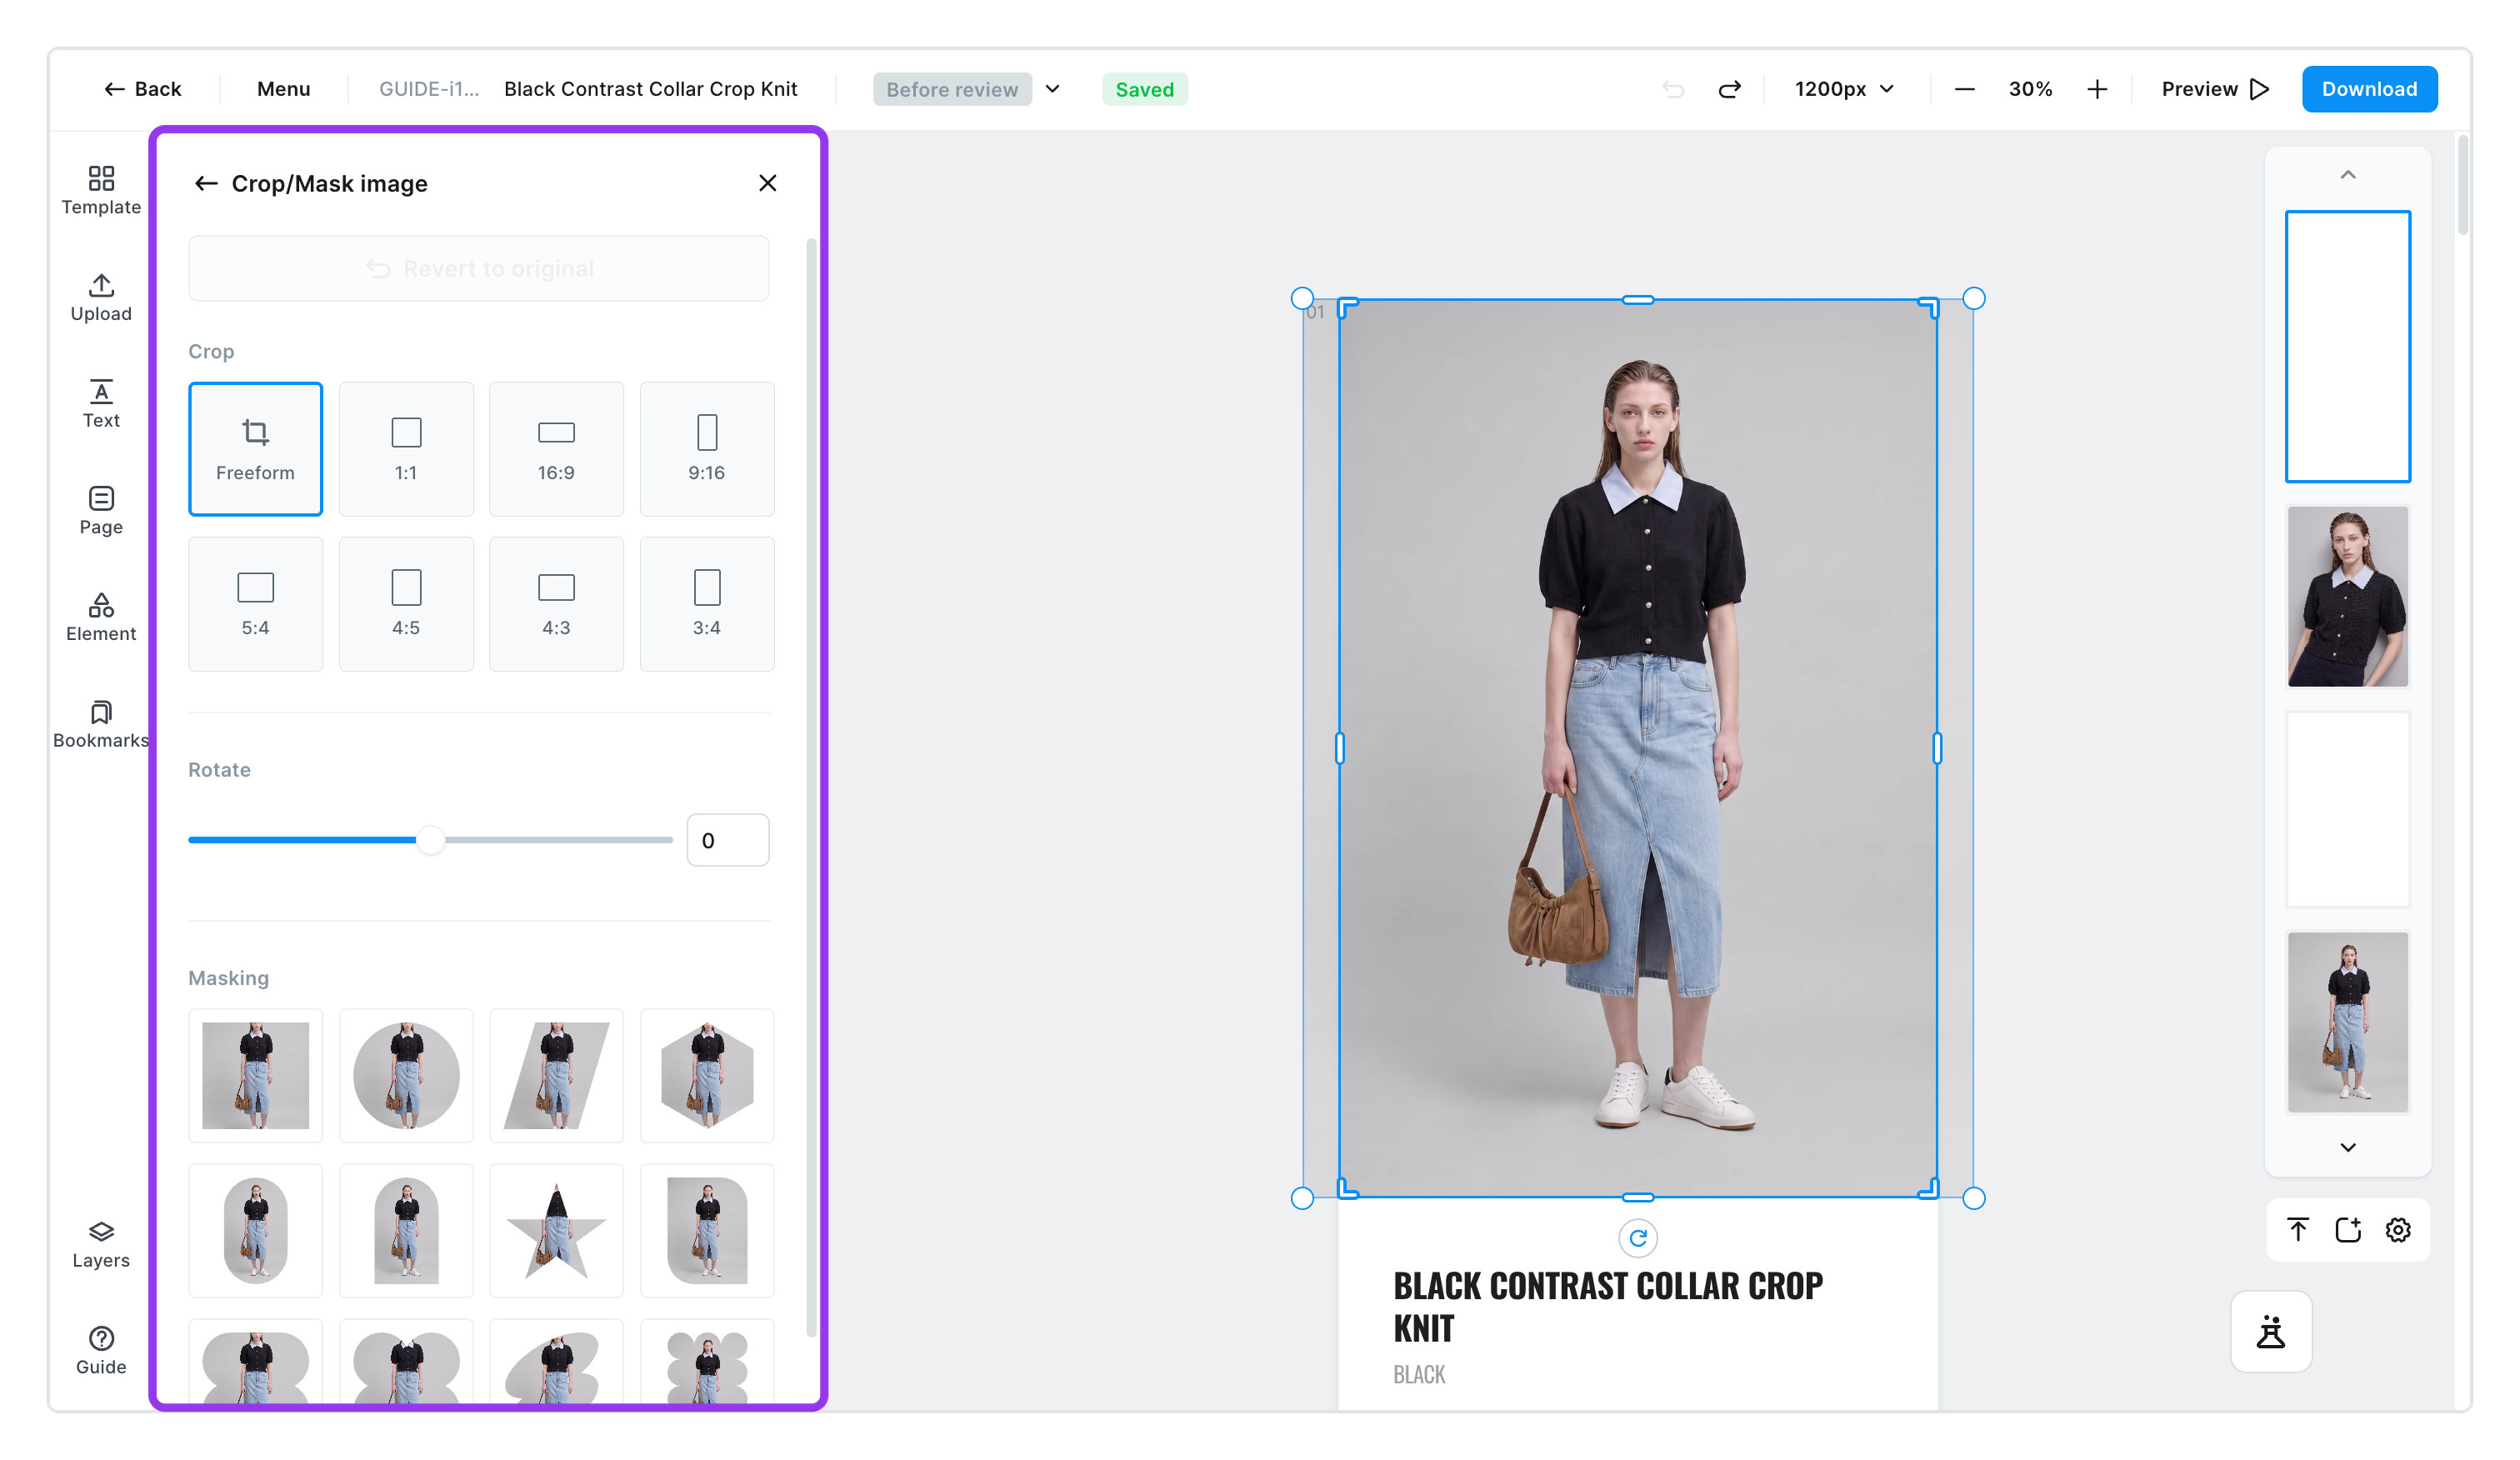This screenshot has height=1460, width=2520.
Task: Click the floating assistant figure button
Action: (x=2271, y=1331)
